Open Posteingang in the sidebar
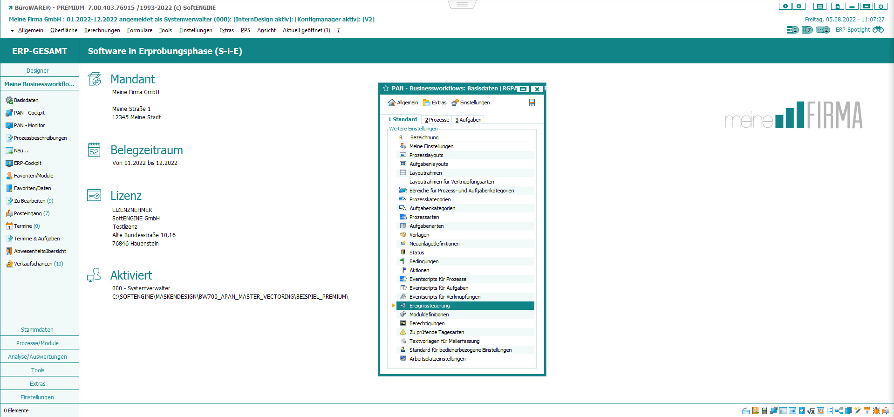Screen dimensions: 894x417 (x=27, y=213)
